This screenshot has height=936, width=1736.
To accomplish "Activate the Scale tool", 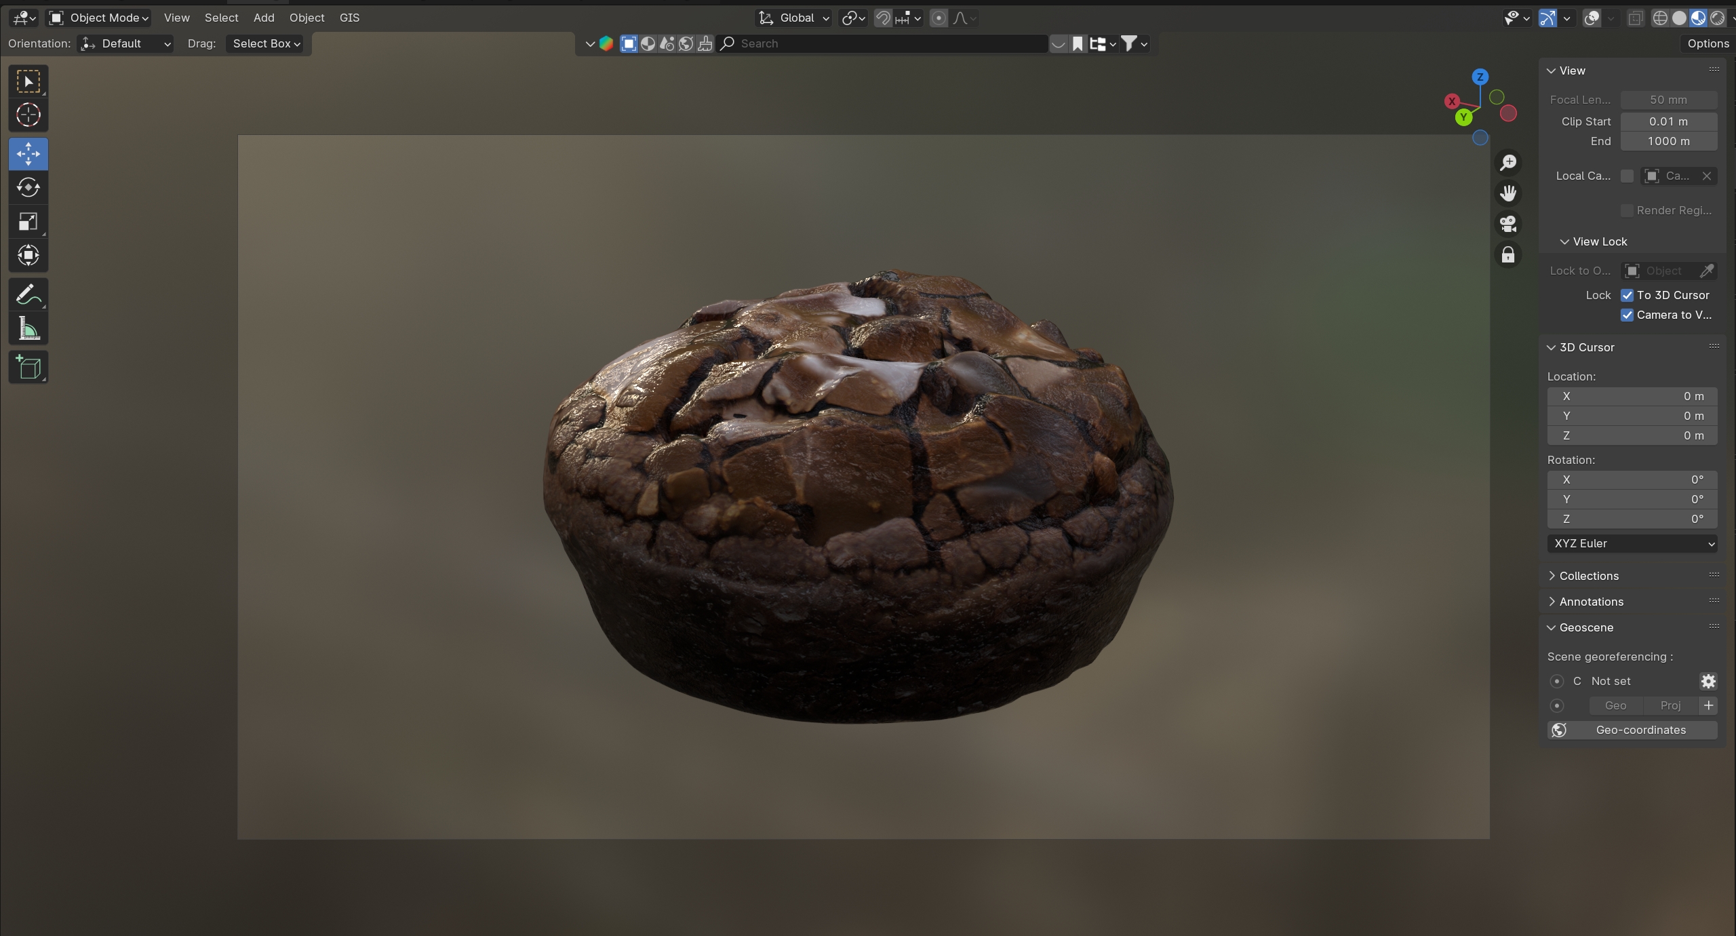I will [28, 222].
